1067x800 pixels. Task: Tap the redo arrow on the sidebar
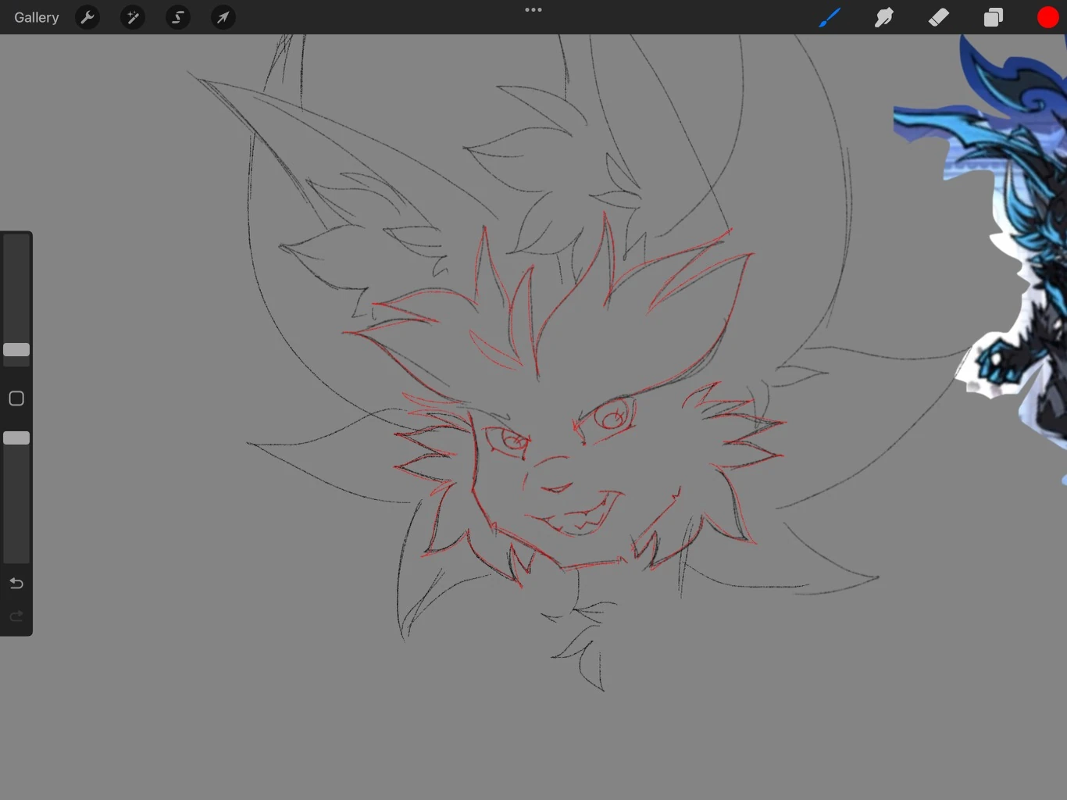point(16,616)
